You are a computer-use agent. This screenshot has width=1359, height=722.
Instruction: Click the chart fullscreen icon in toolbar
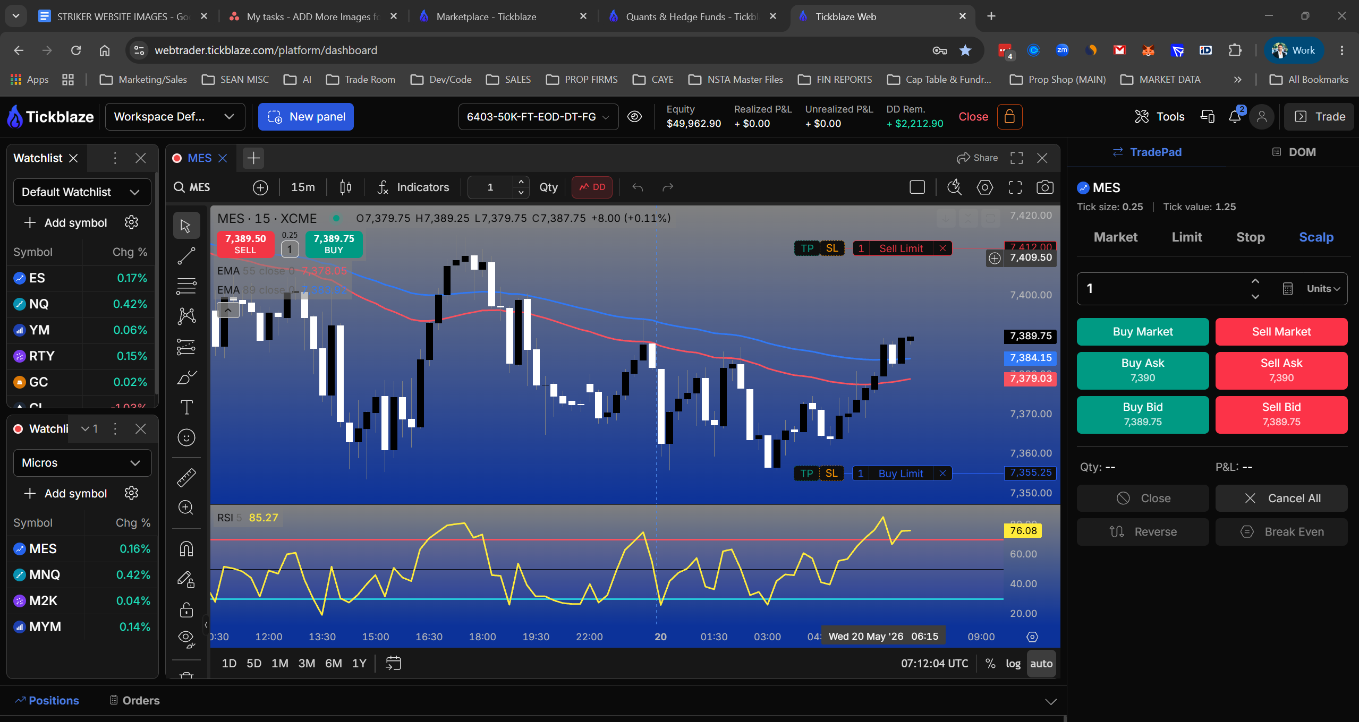[1015, 187]
